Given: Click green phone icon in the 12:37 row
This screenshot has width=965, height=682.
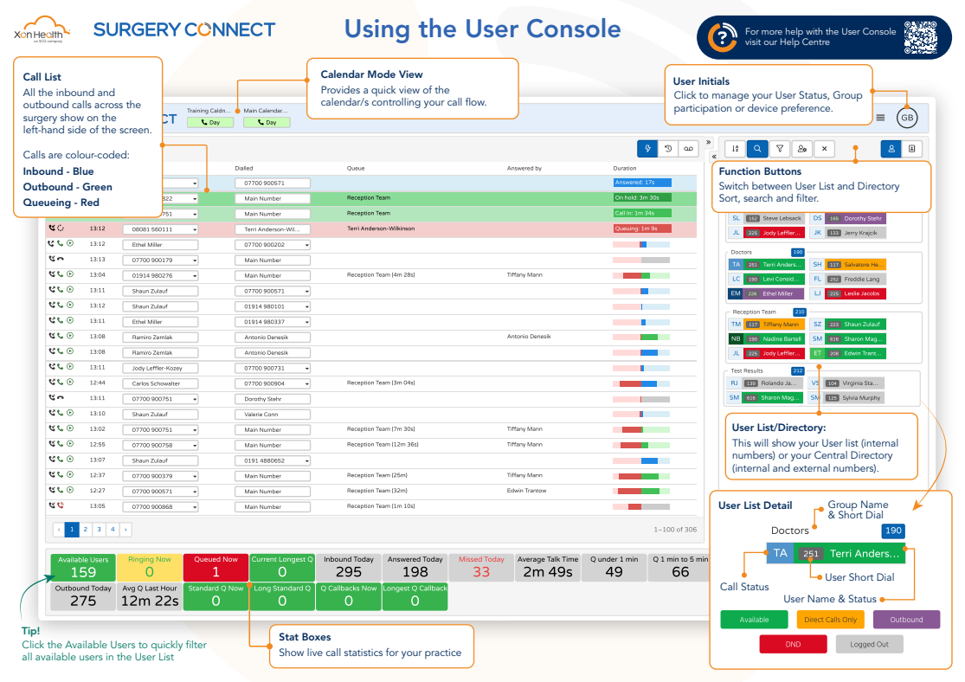Looking at the screenshot, I should pos(61,474).
